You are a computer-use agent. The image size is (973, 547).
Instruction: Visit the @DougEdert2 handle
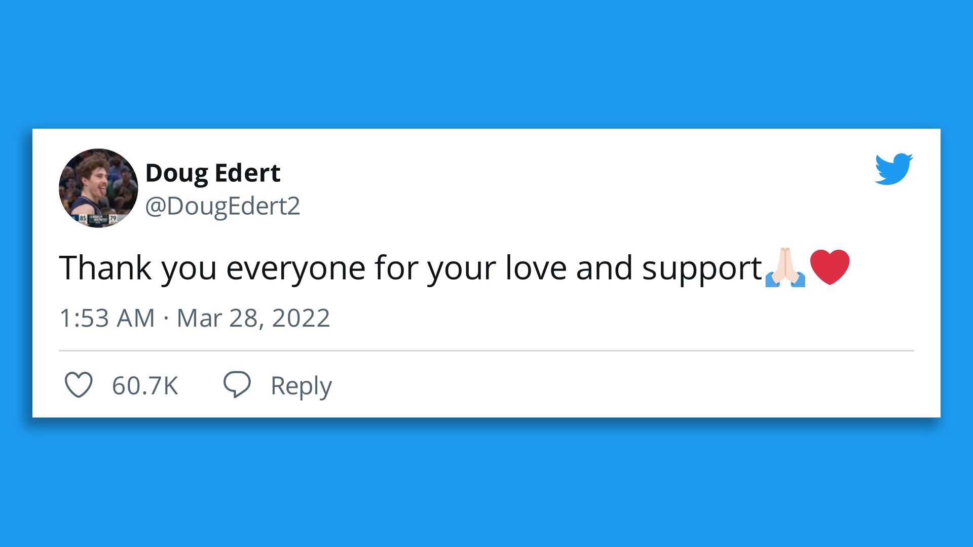point(222,206)
